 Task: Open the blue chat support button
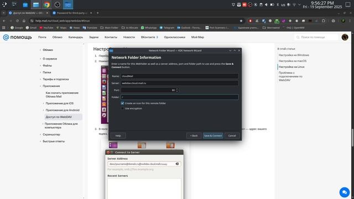[x=344, y=192]
